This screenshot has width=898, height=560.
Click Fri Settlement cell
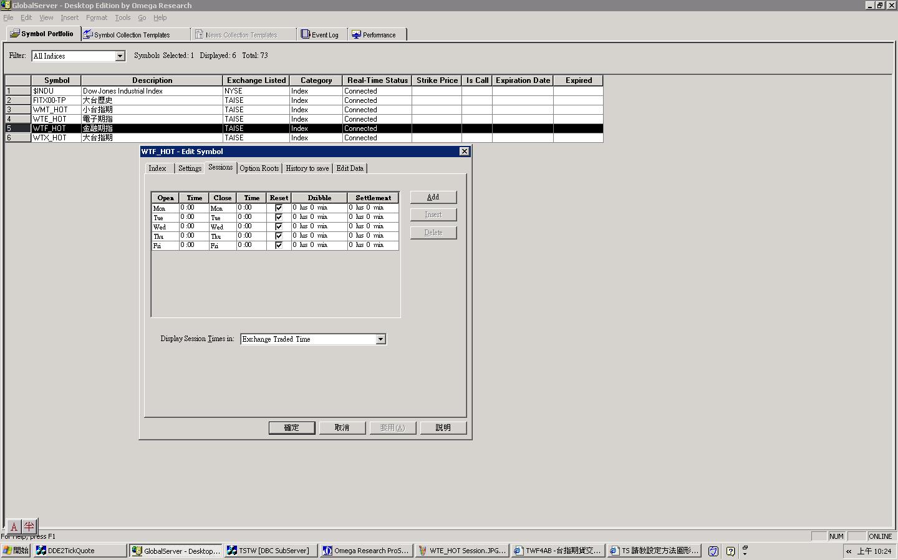(373, 245)
